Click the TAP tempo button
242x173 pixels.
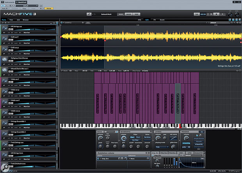[x=197, y=14]
